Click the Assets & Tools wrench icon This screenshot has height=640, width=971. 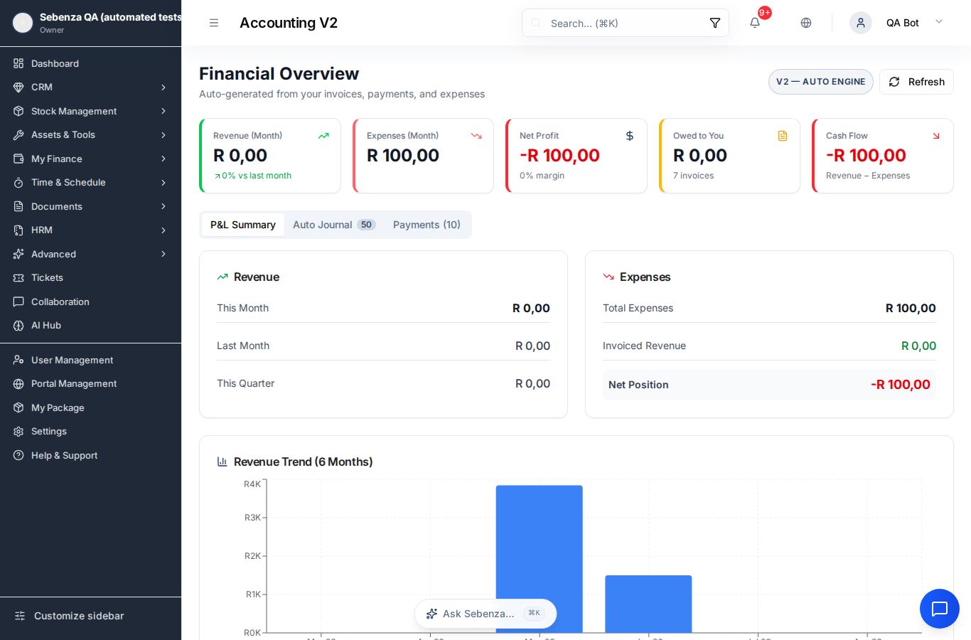(x=18, y=134)
